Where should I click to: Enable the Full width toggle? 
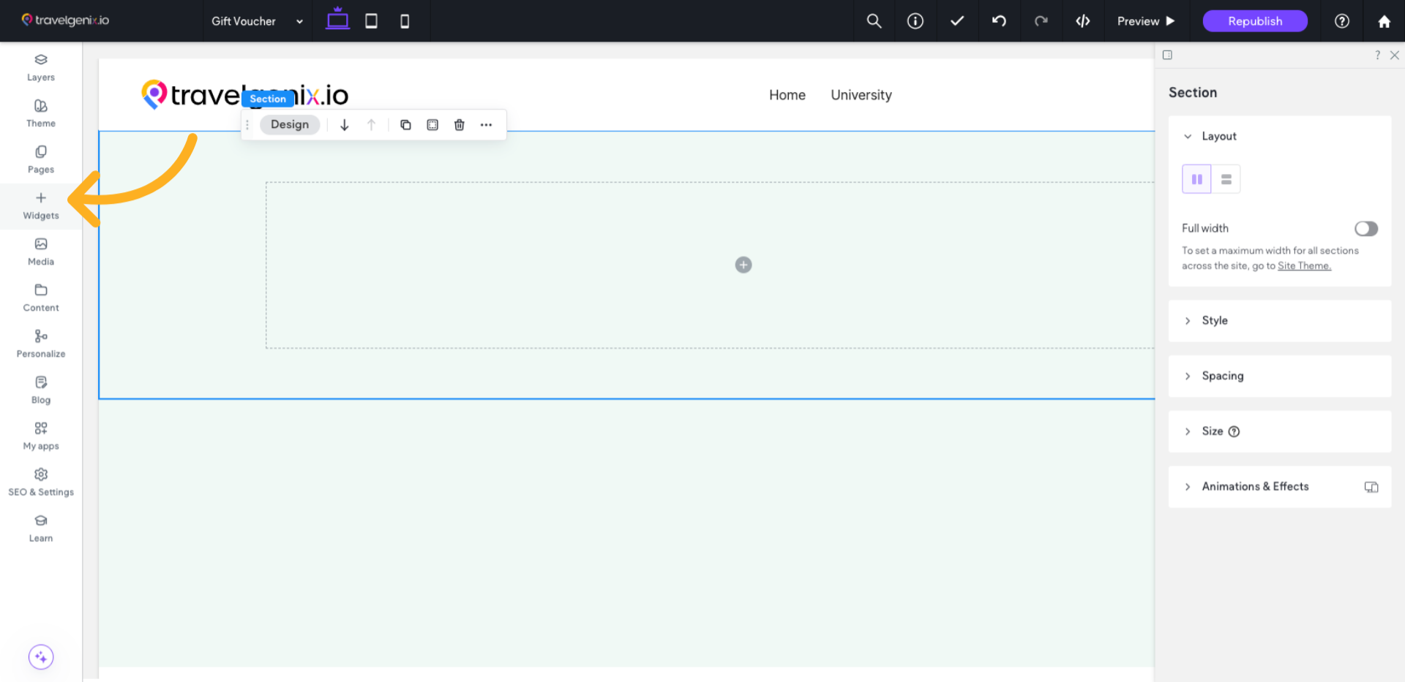[x=1365, y=229]
